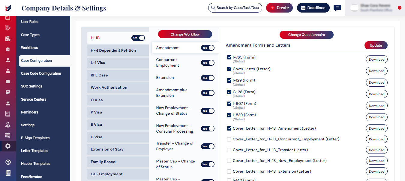The height and width of the screenshot is (181, 405).
Task: Click the Update button
Action: pyautogui.click(x=376, y=45)
